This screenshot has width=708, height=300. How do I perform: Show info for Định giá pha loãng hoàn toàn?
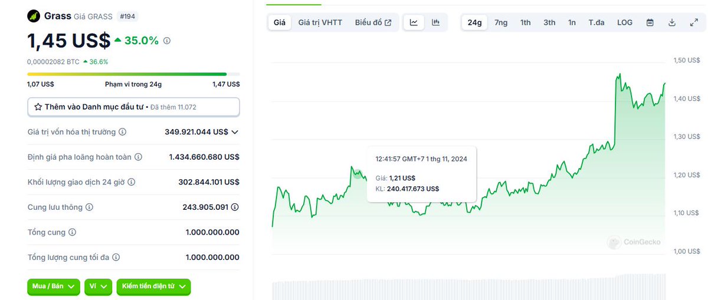coord(138,157)
